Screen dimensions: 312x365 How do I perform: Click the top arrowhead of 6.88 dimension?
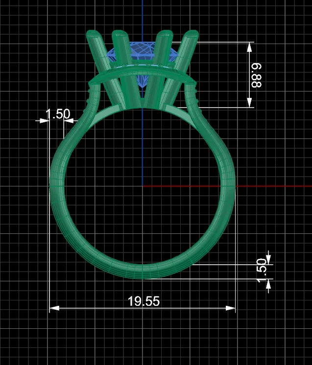249,47
